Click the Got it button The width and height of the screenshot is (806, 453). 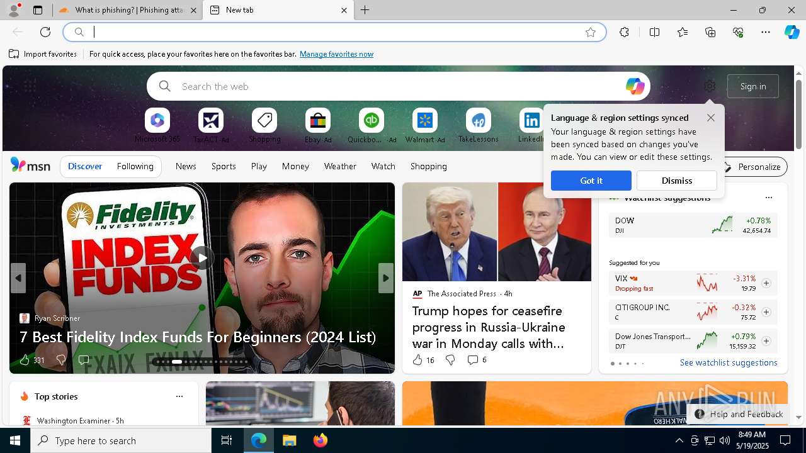(591, 181)
